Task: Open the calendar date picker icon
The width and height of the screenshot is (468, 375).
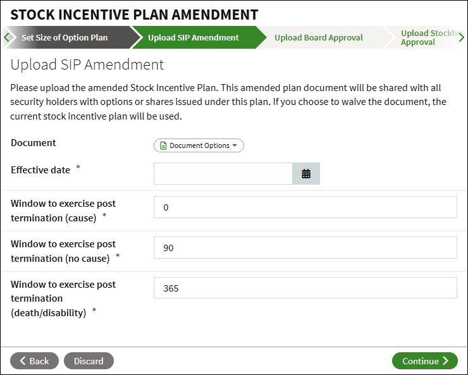Action: (x=306, y=174)
